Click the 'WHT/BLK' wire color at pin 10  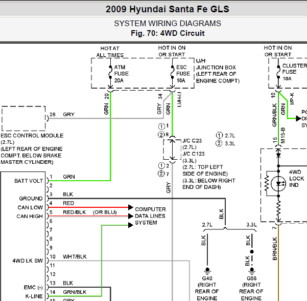[75, 256]
